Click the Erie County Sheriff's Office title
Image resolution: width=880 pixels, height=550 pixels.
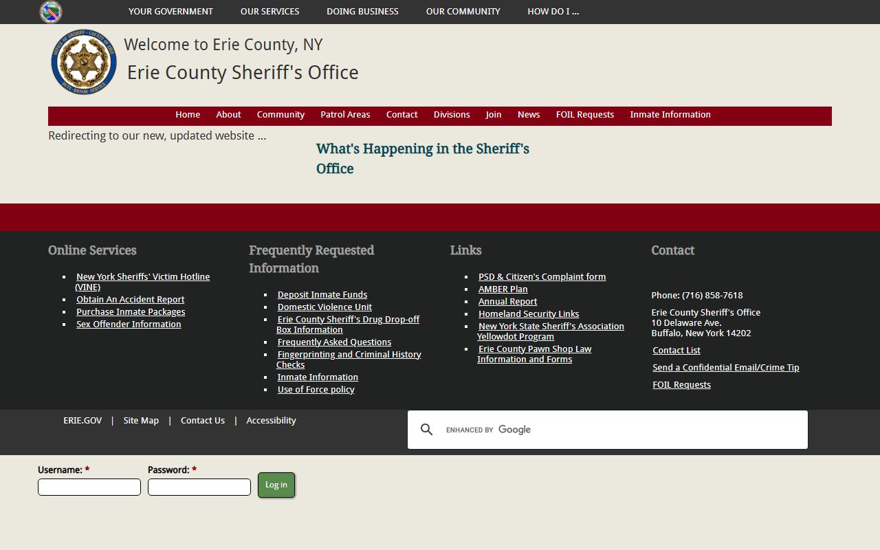click(243, 72)
